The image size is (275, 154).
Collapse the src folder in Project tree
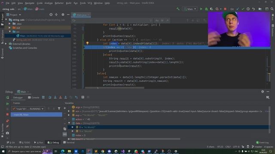tap(9, 32)
